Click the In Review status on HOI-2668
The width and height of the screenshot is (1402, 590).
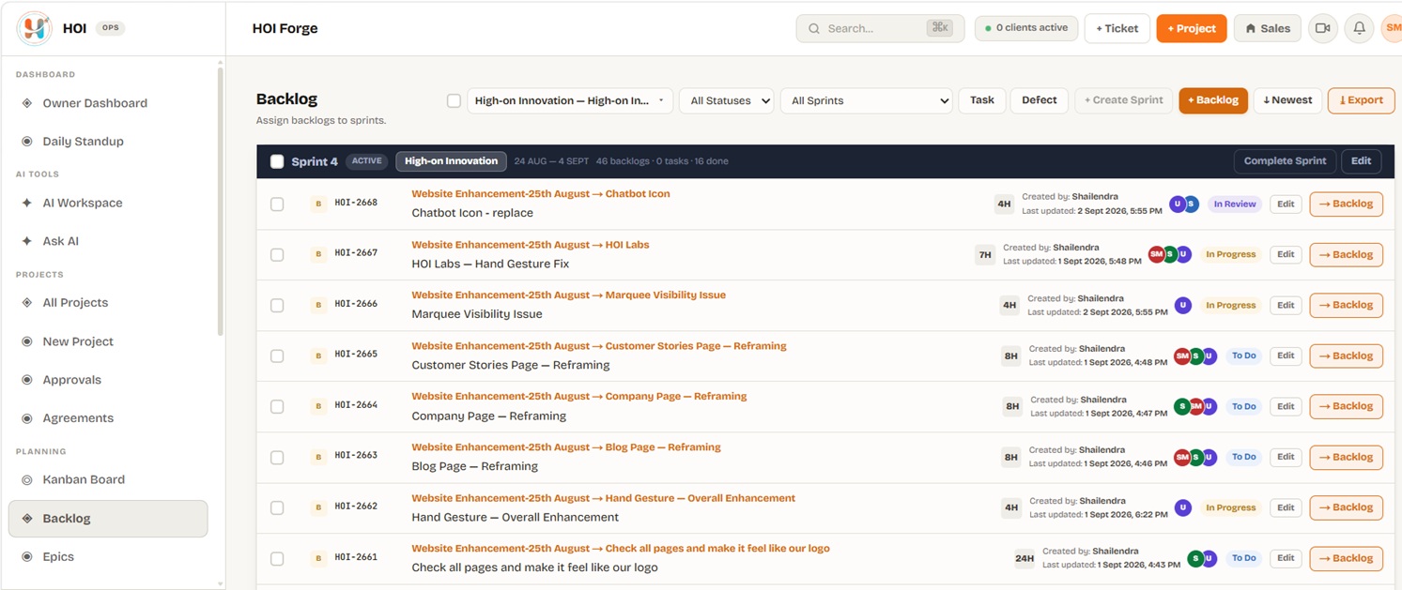point(1235,204)
